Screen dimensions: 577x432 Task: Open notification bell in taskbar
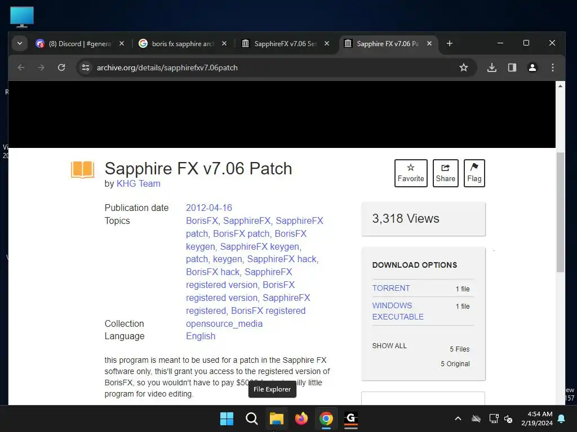click(x=562, y=418)
